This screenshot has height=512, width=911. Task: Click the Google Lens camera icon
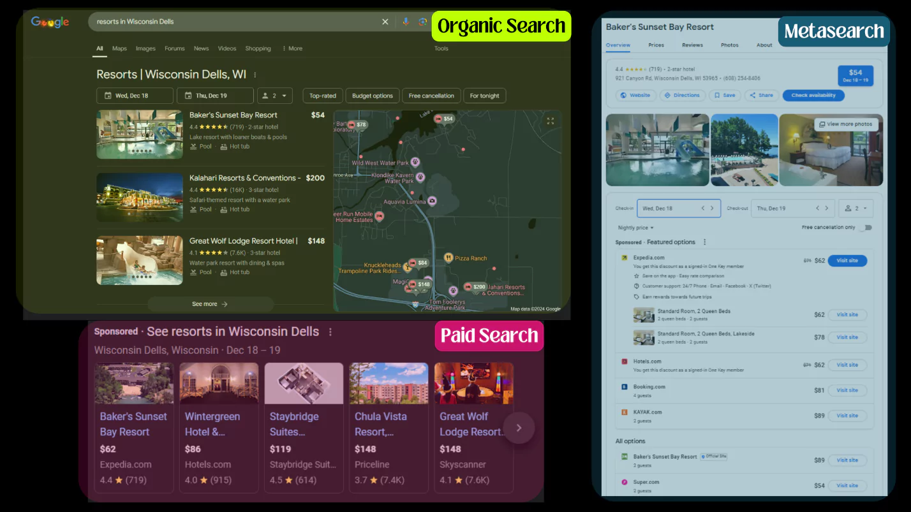coord(422,22)
